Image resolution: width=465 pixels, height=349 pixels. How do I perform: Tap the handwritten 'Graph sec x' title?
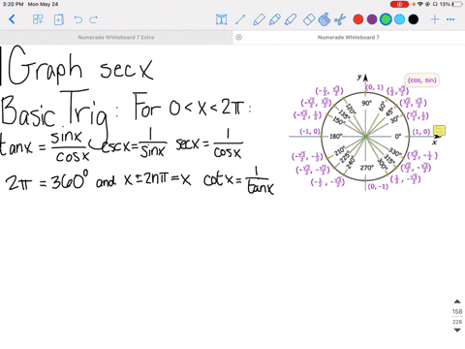[x=80, y=67]
